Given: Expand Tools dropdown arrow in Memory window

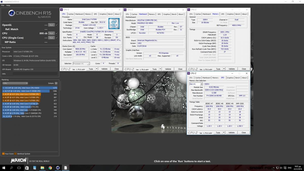Looking at the screenshot, I should click(223, 69).
